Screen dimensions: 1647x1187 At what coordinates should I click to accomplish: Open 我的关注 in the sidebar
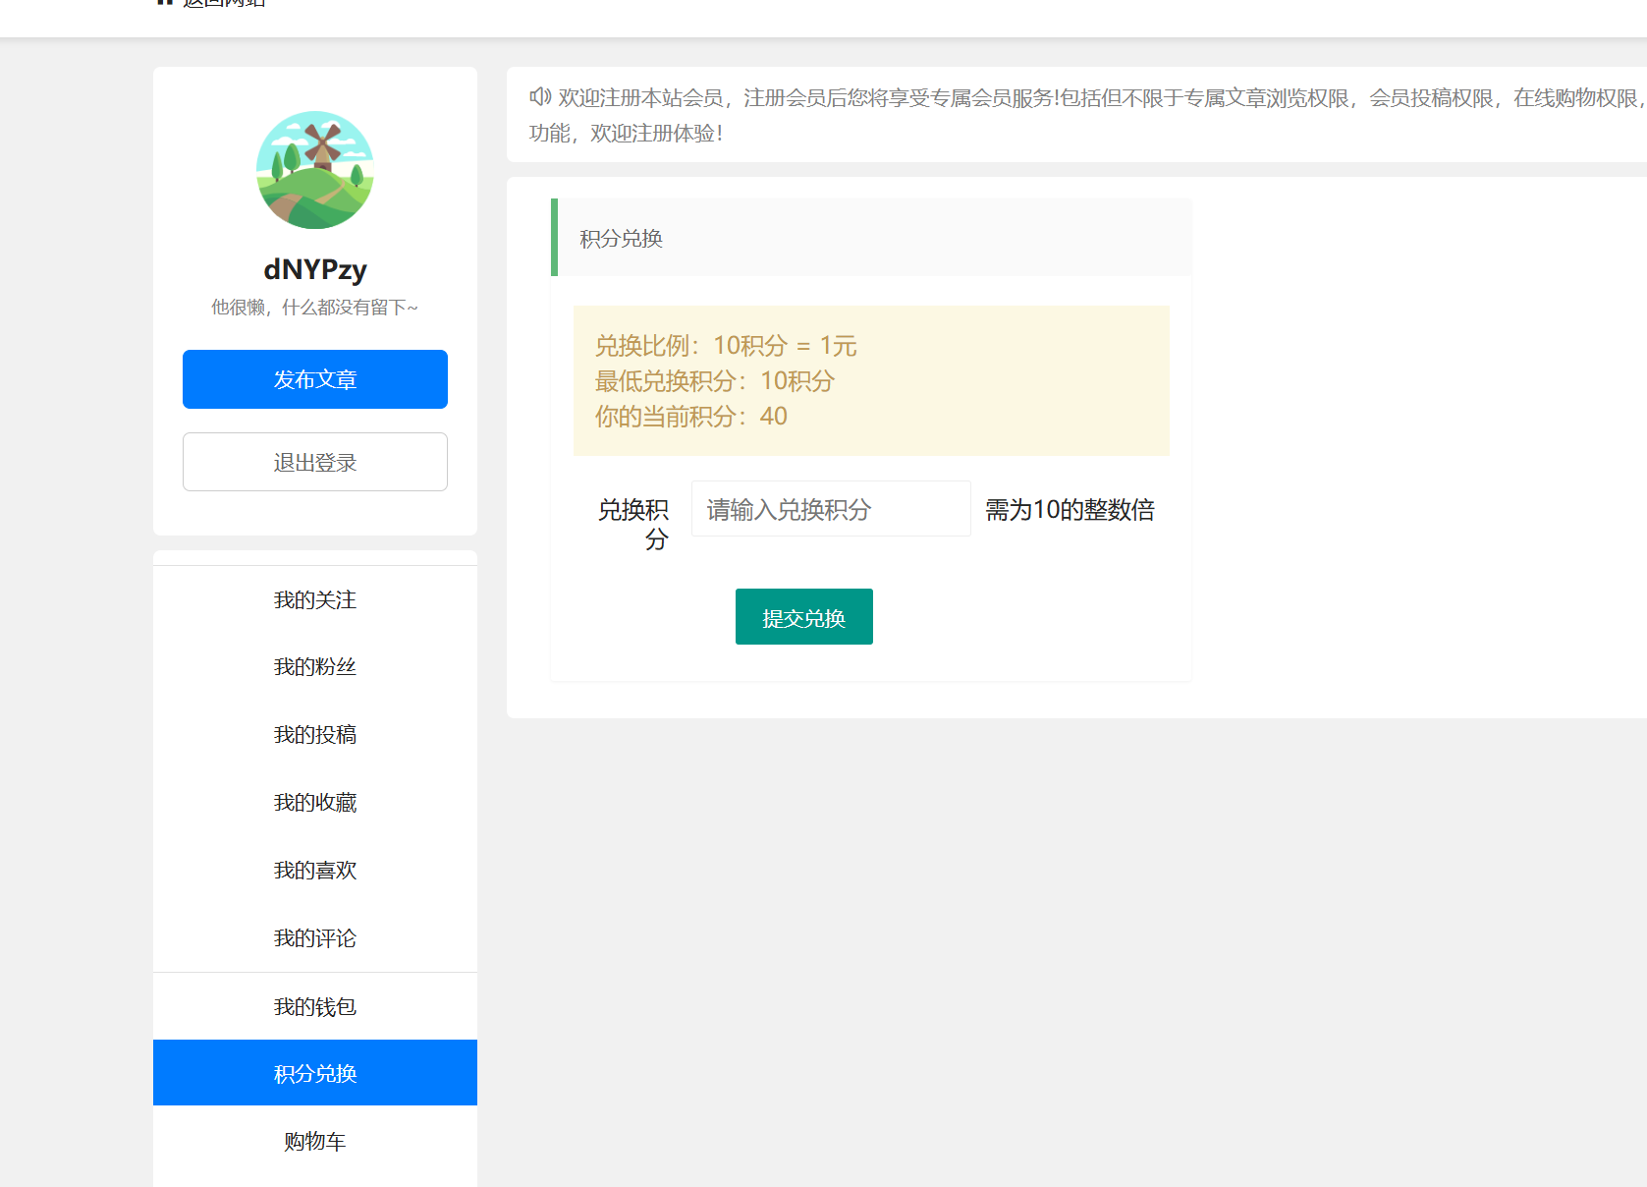point(314,599)
